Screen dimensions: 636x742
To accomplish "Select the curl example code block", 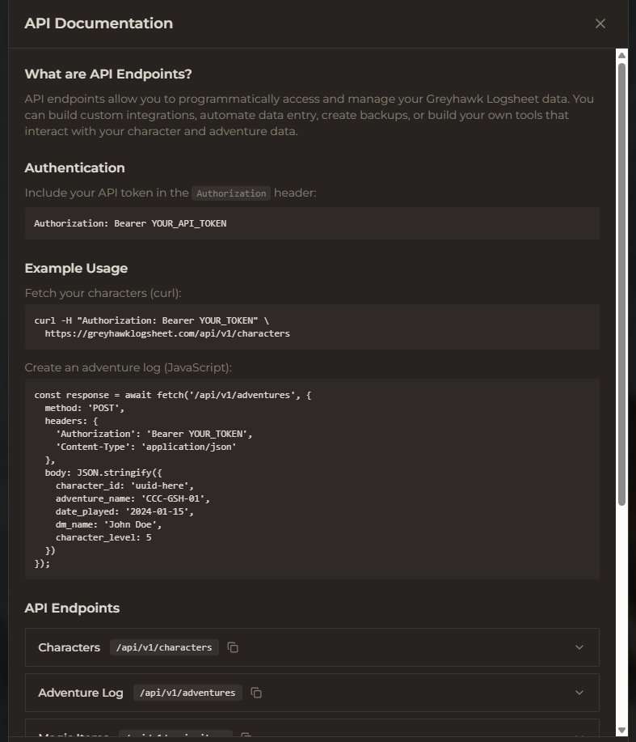I will pyautogui.click(x=312, y=326).
